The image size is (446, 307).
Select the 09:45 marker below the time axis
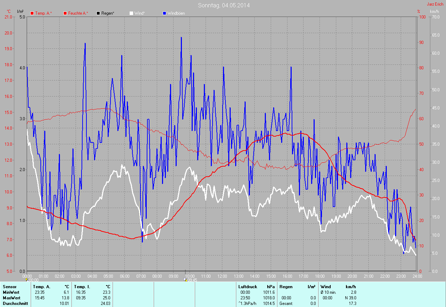[191, 280]
